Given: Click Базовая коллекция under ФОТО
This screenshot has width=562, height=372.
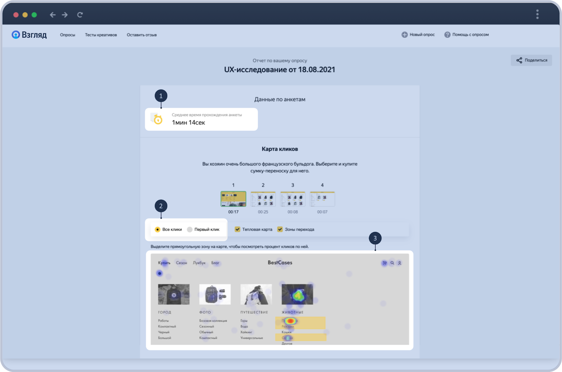Looking at the screenshot, I should coord(213,321).
